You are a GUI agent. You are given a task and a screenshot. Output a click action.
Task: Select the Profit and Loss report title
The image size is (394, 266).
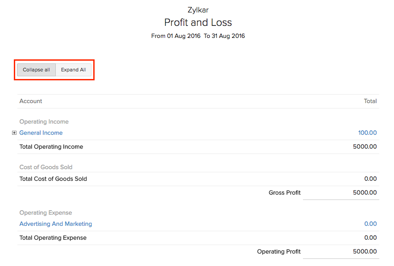[198, 23]
